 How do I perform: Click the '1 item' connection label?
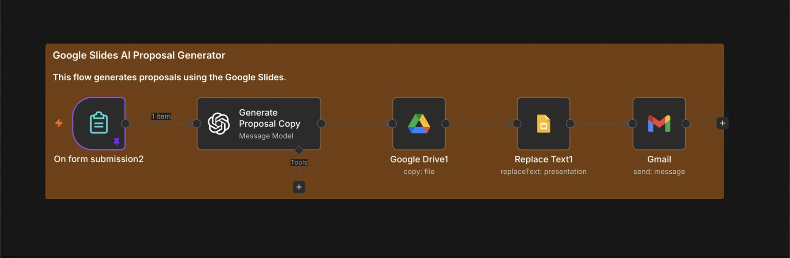point(161,116)
